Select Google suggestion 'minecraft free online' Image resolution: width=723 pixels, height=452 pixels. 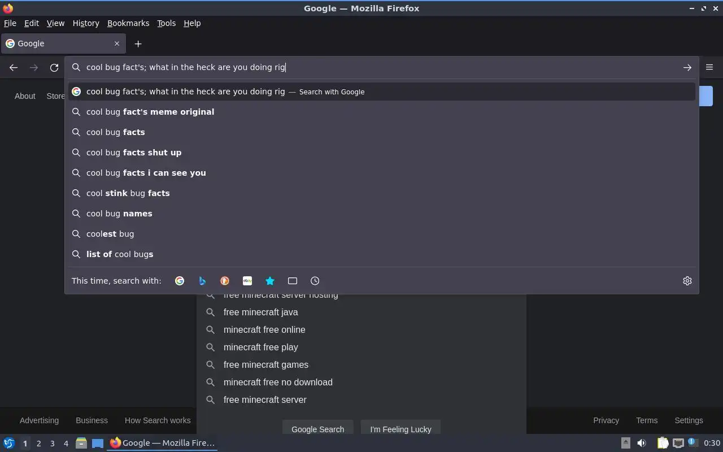coord(361,329)
